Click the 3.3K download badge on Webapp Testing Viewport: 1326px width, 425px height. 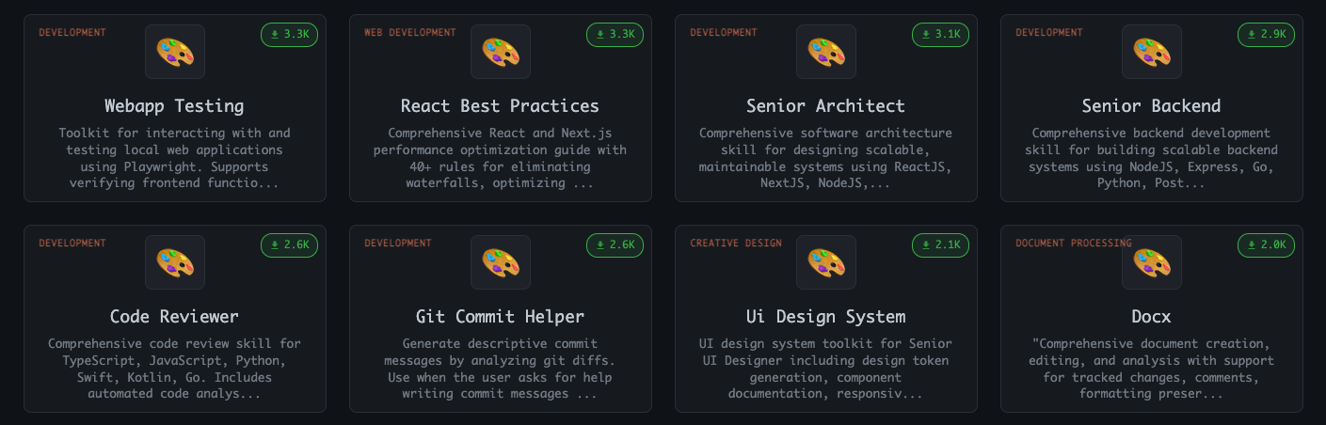290,34
